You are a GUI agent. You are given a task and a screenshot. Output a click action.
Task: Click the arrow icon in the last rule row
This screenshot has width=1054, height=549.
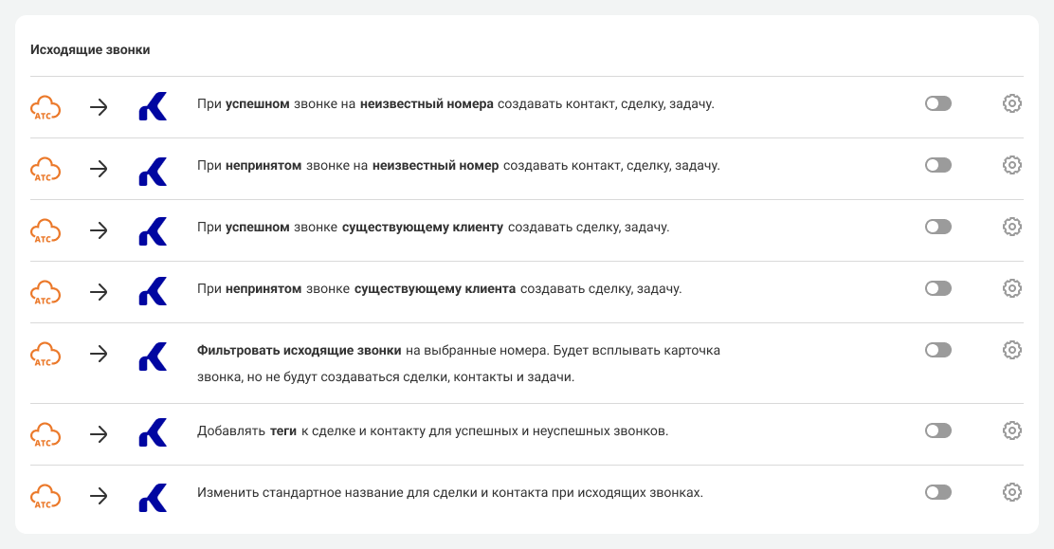[99, 495]
